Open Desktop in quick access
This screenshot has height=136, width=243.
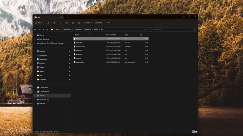click(42, 51)
